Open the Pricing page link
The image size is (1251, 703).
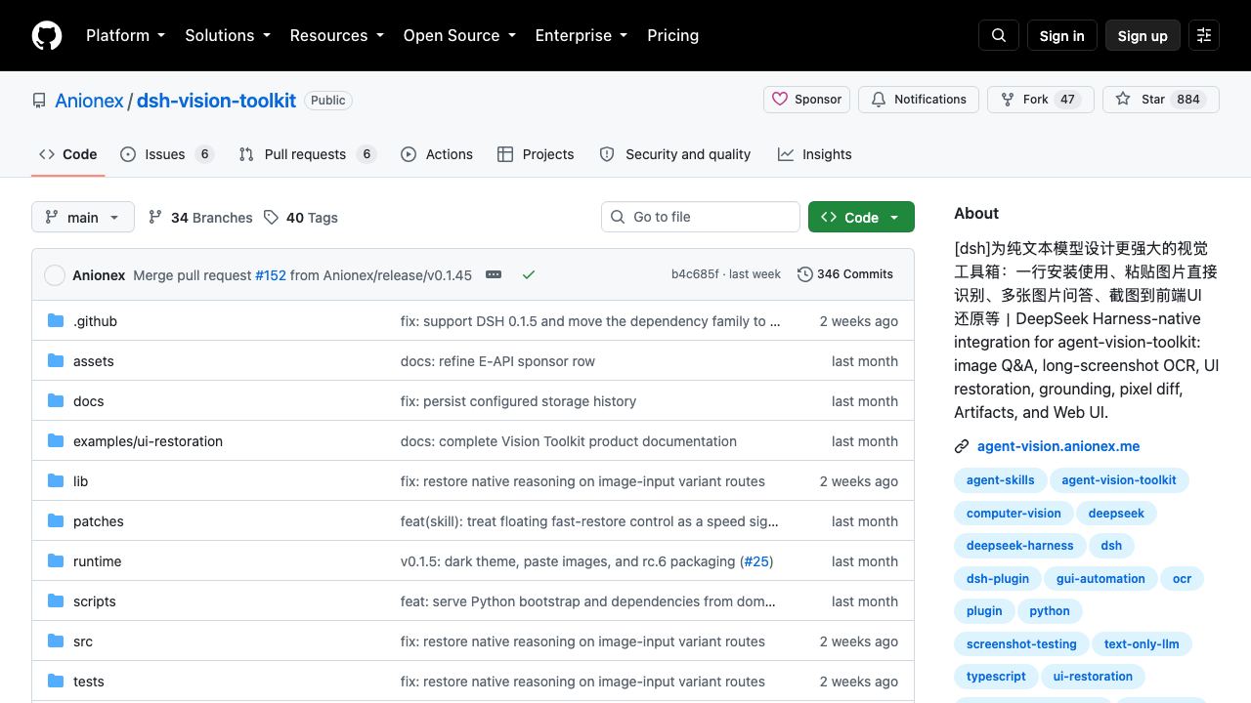point(672,35)
